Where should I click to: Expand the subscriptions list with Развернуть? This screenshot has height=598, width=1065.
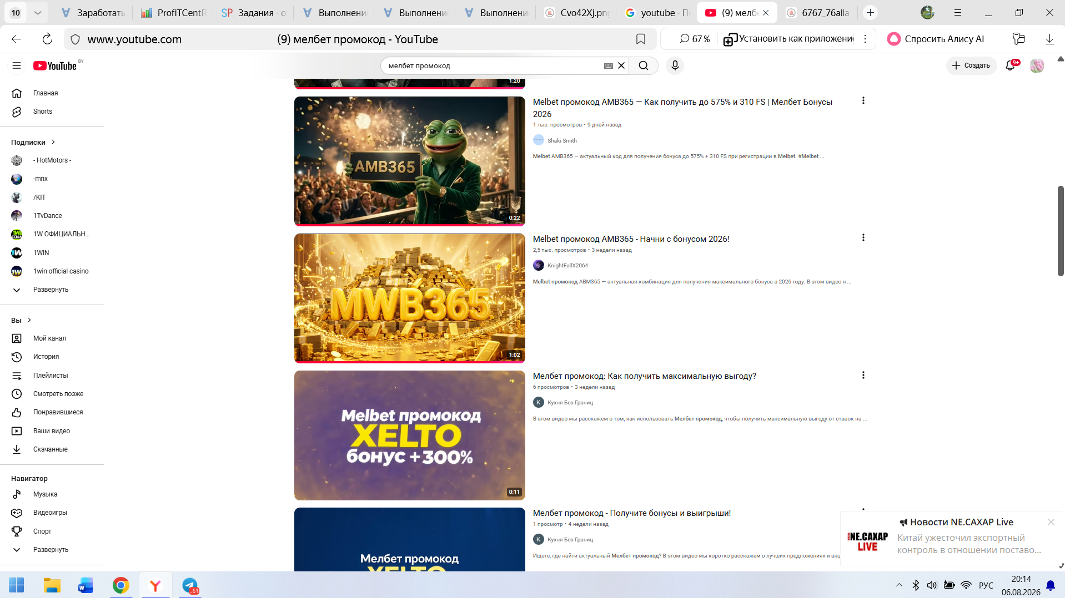[x=52, y=290]
